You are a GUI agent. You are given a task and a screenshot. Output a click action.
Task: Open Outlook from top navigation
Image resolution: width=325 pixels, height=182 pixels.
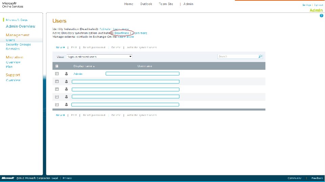(x=146, y=4)
